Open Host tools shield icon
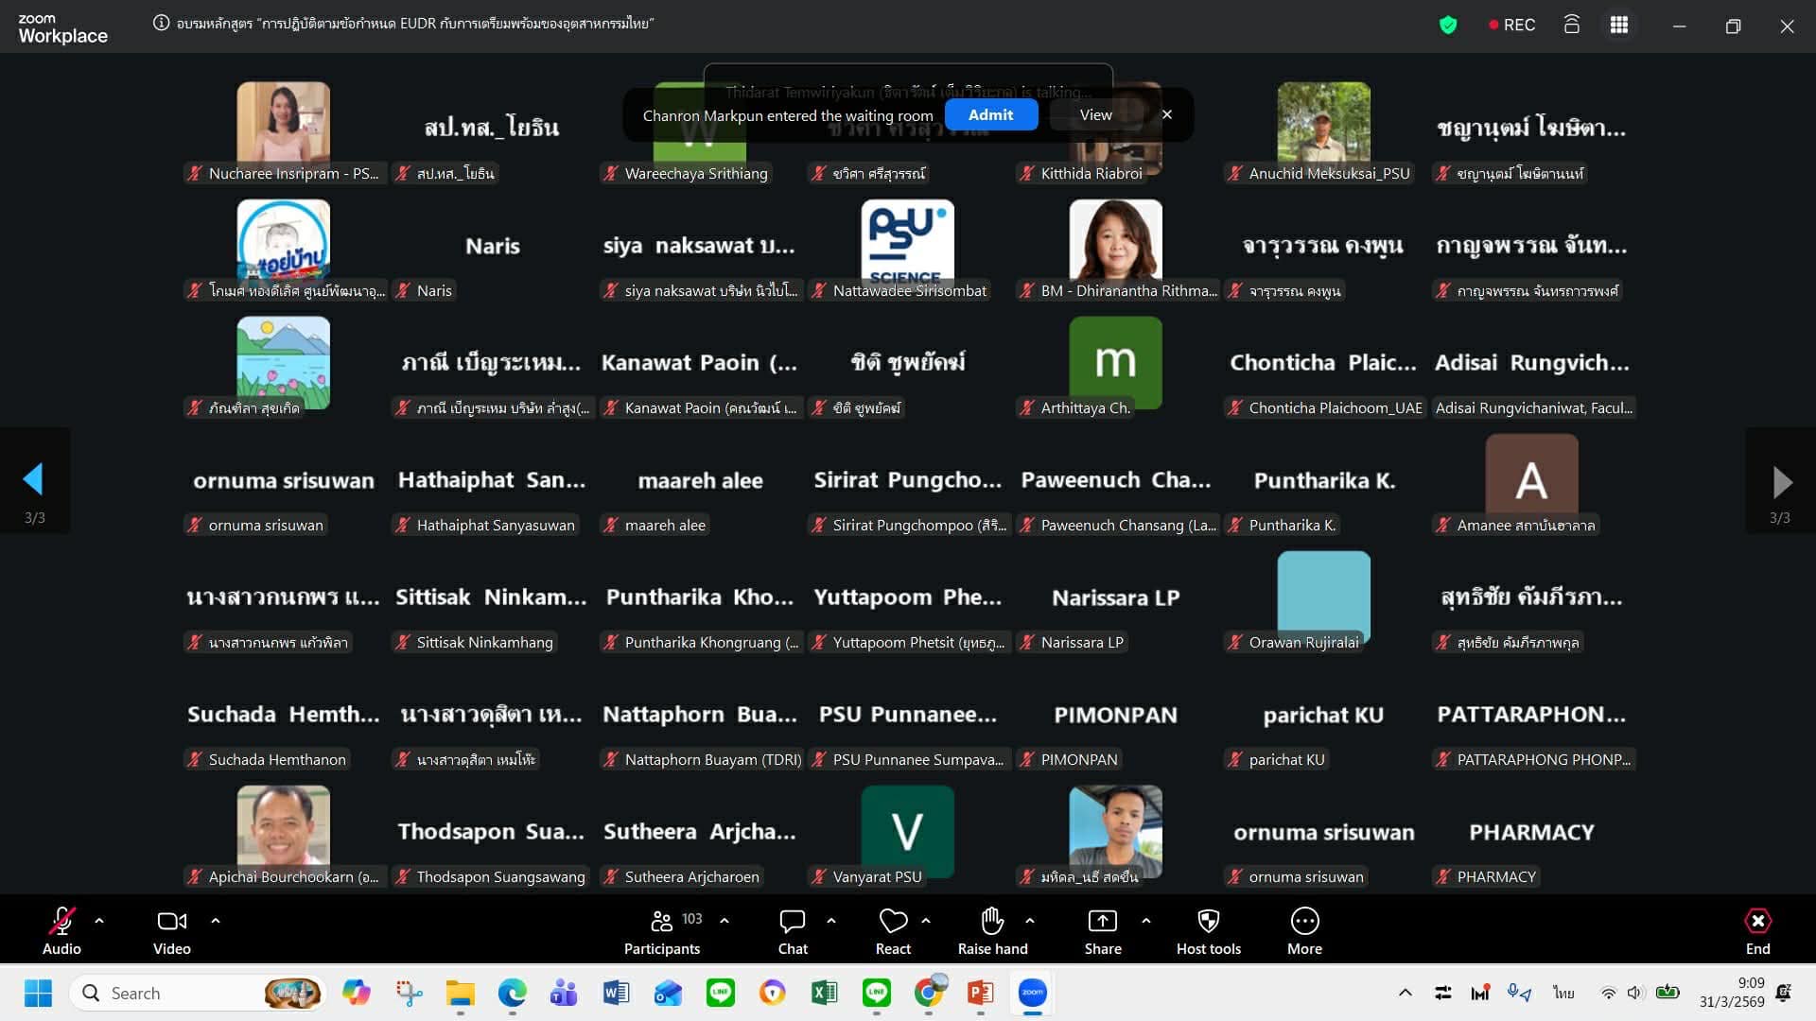The image size is (1816, 1021). (1208, 921)
